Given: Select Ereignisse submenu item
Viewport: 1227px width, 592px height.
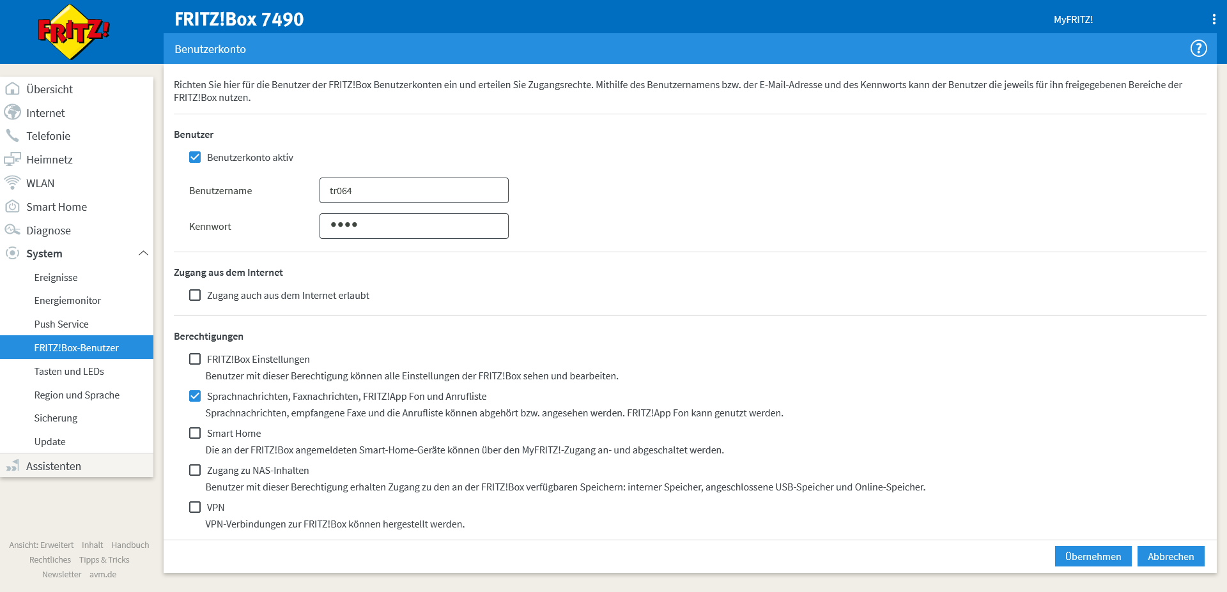Looking at the screenshot, I should (x=77, y=277).
